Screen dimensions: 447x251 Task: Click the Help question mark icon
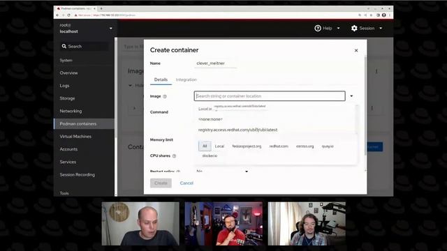tap(318, 28)
